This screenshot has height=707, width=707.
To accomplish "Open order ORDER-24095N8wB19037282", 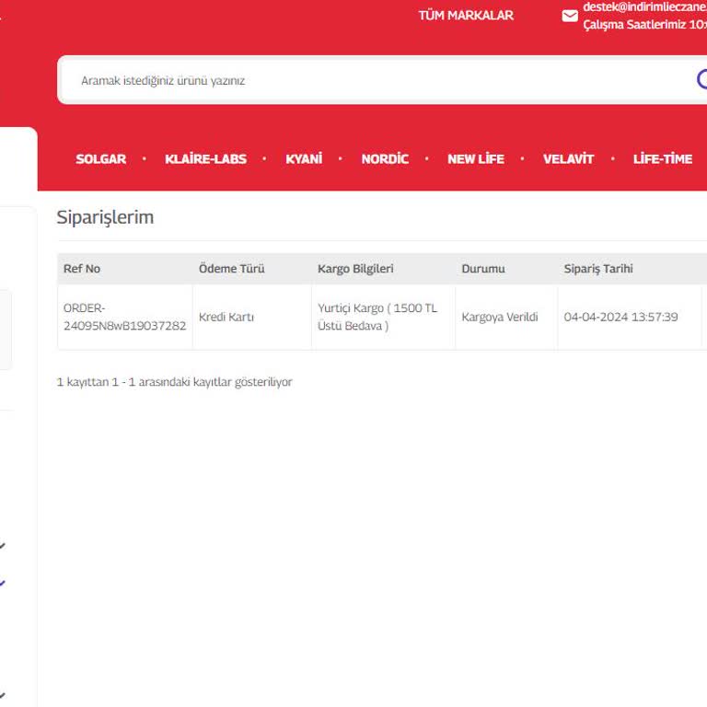I will click(124, 317).
